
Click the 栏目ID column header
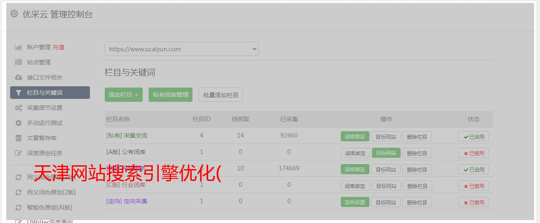201,119
